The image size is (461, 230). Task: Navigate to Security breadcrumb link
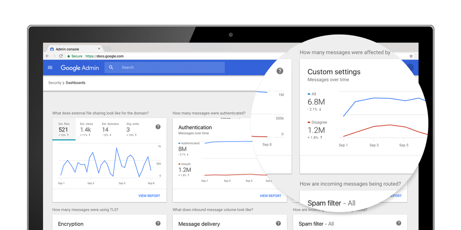click(x=55, y=83)
